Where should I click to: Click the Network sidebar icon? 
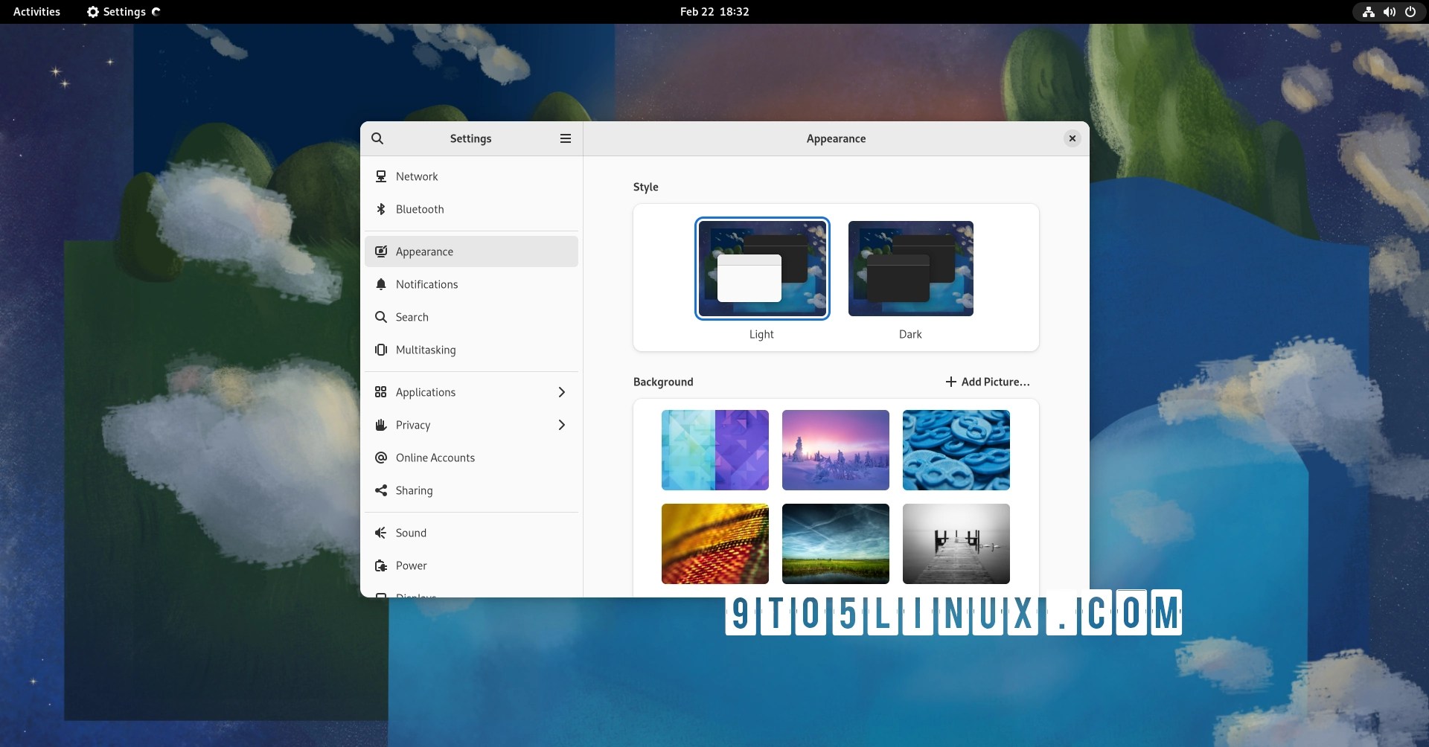pos(381,176)
